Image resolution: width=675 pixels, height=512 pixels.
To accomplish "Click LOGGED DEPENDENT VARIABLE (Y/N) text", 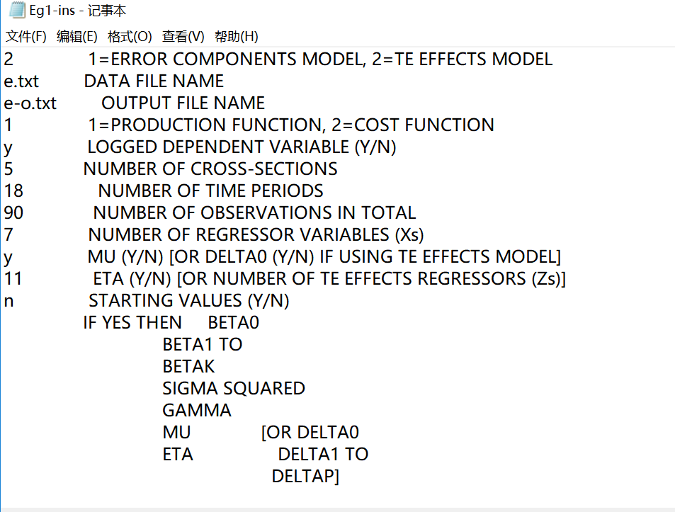I will coord(242,147).
